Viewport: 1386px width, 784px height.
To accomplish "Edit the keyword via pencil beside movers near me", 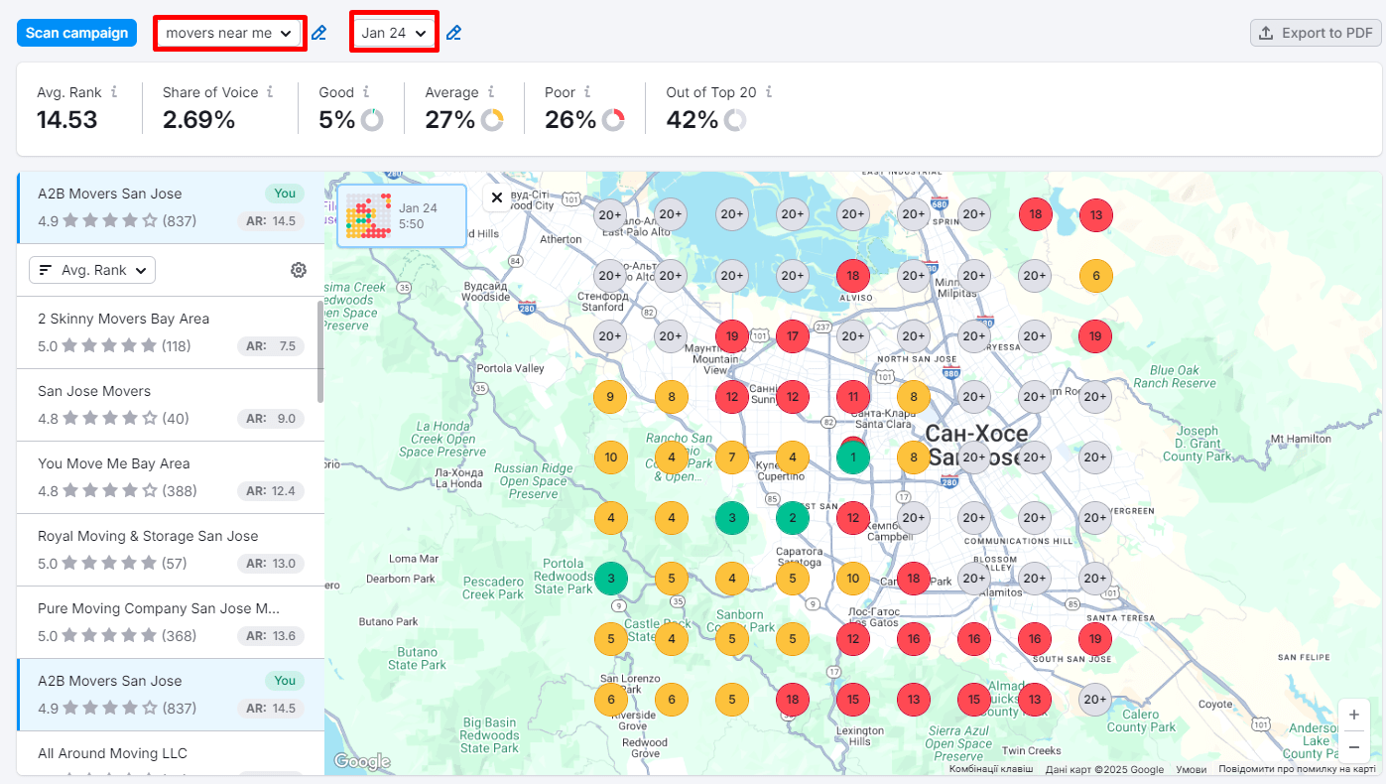I will pos(318,33).
